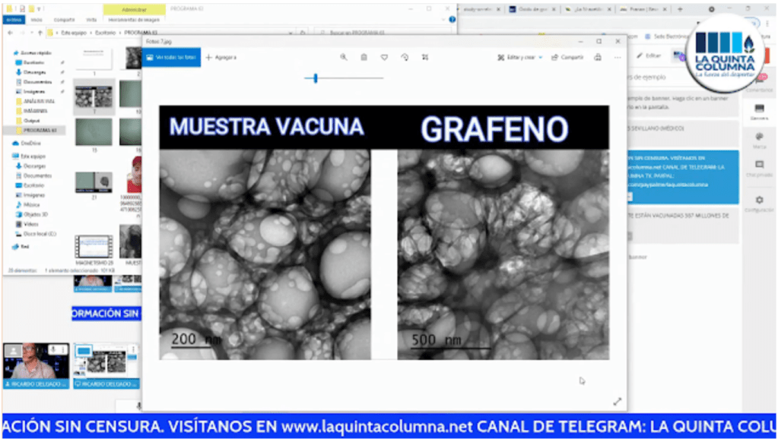Viewport: 778px width, 442px height.
Task: Click the zoom slider handle in Photos
Action: point(315,77)
